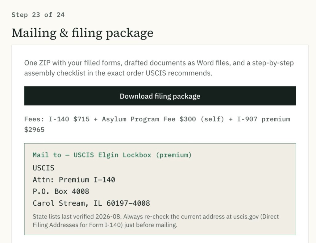Click the '$2965' premium fee amount
The image size is (316, 243).
coord(34,129)
